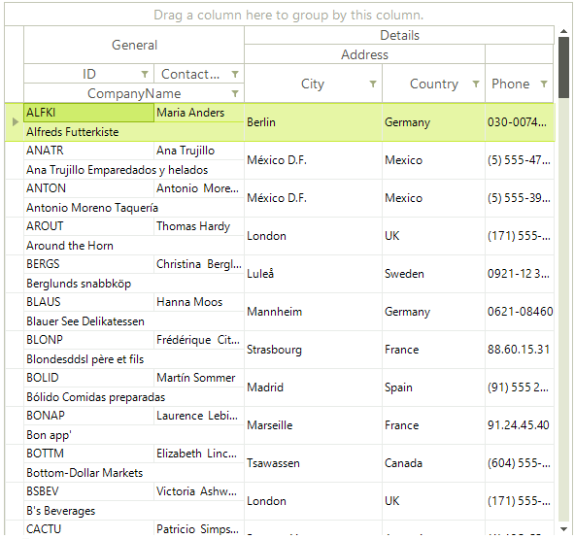The height and width of the screenshot is (539, 575).
Task: Open the filter icon on City column
Action: click(x=373, y=84)
